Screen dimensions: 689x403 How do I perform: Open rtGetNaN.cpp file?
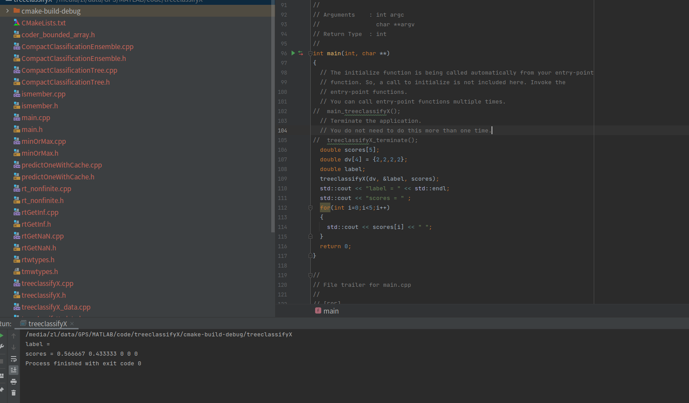43,236
